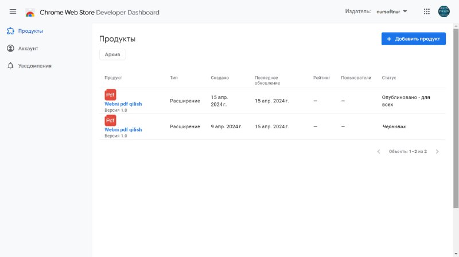Click the Продукт column header
This screenshot has width=459, height=257.
(x=113, y=78)
